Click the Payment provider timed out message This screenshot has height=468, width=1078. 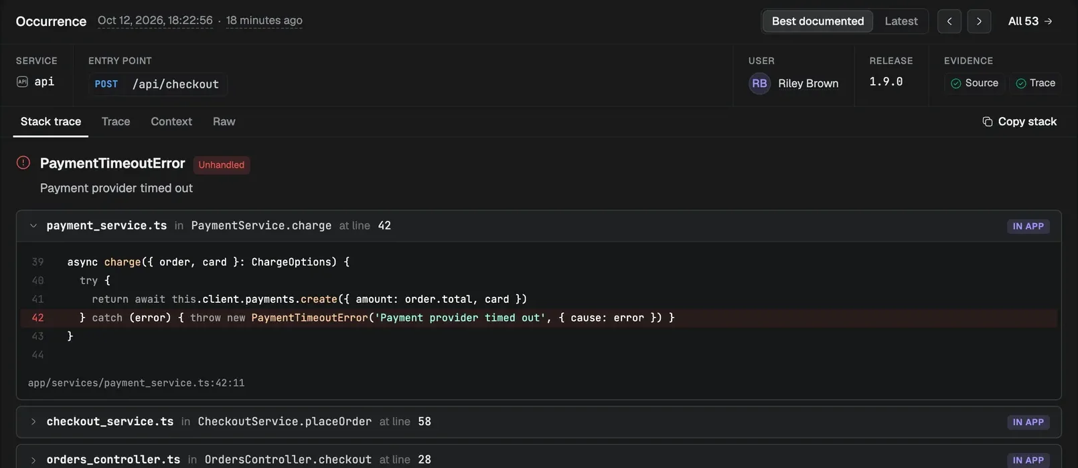[x=117, y=189]
